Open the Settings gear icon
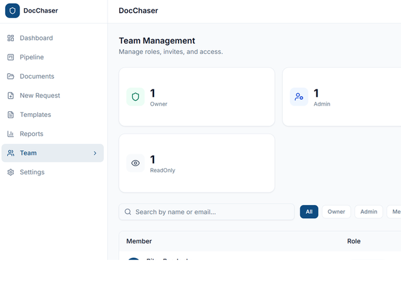401x285 pixels. coord(11,172)
